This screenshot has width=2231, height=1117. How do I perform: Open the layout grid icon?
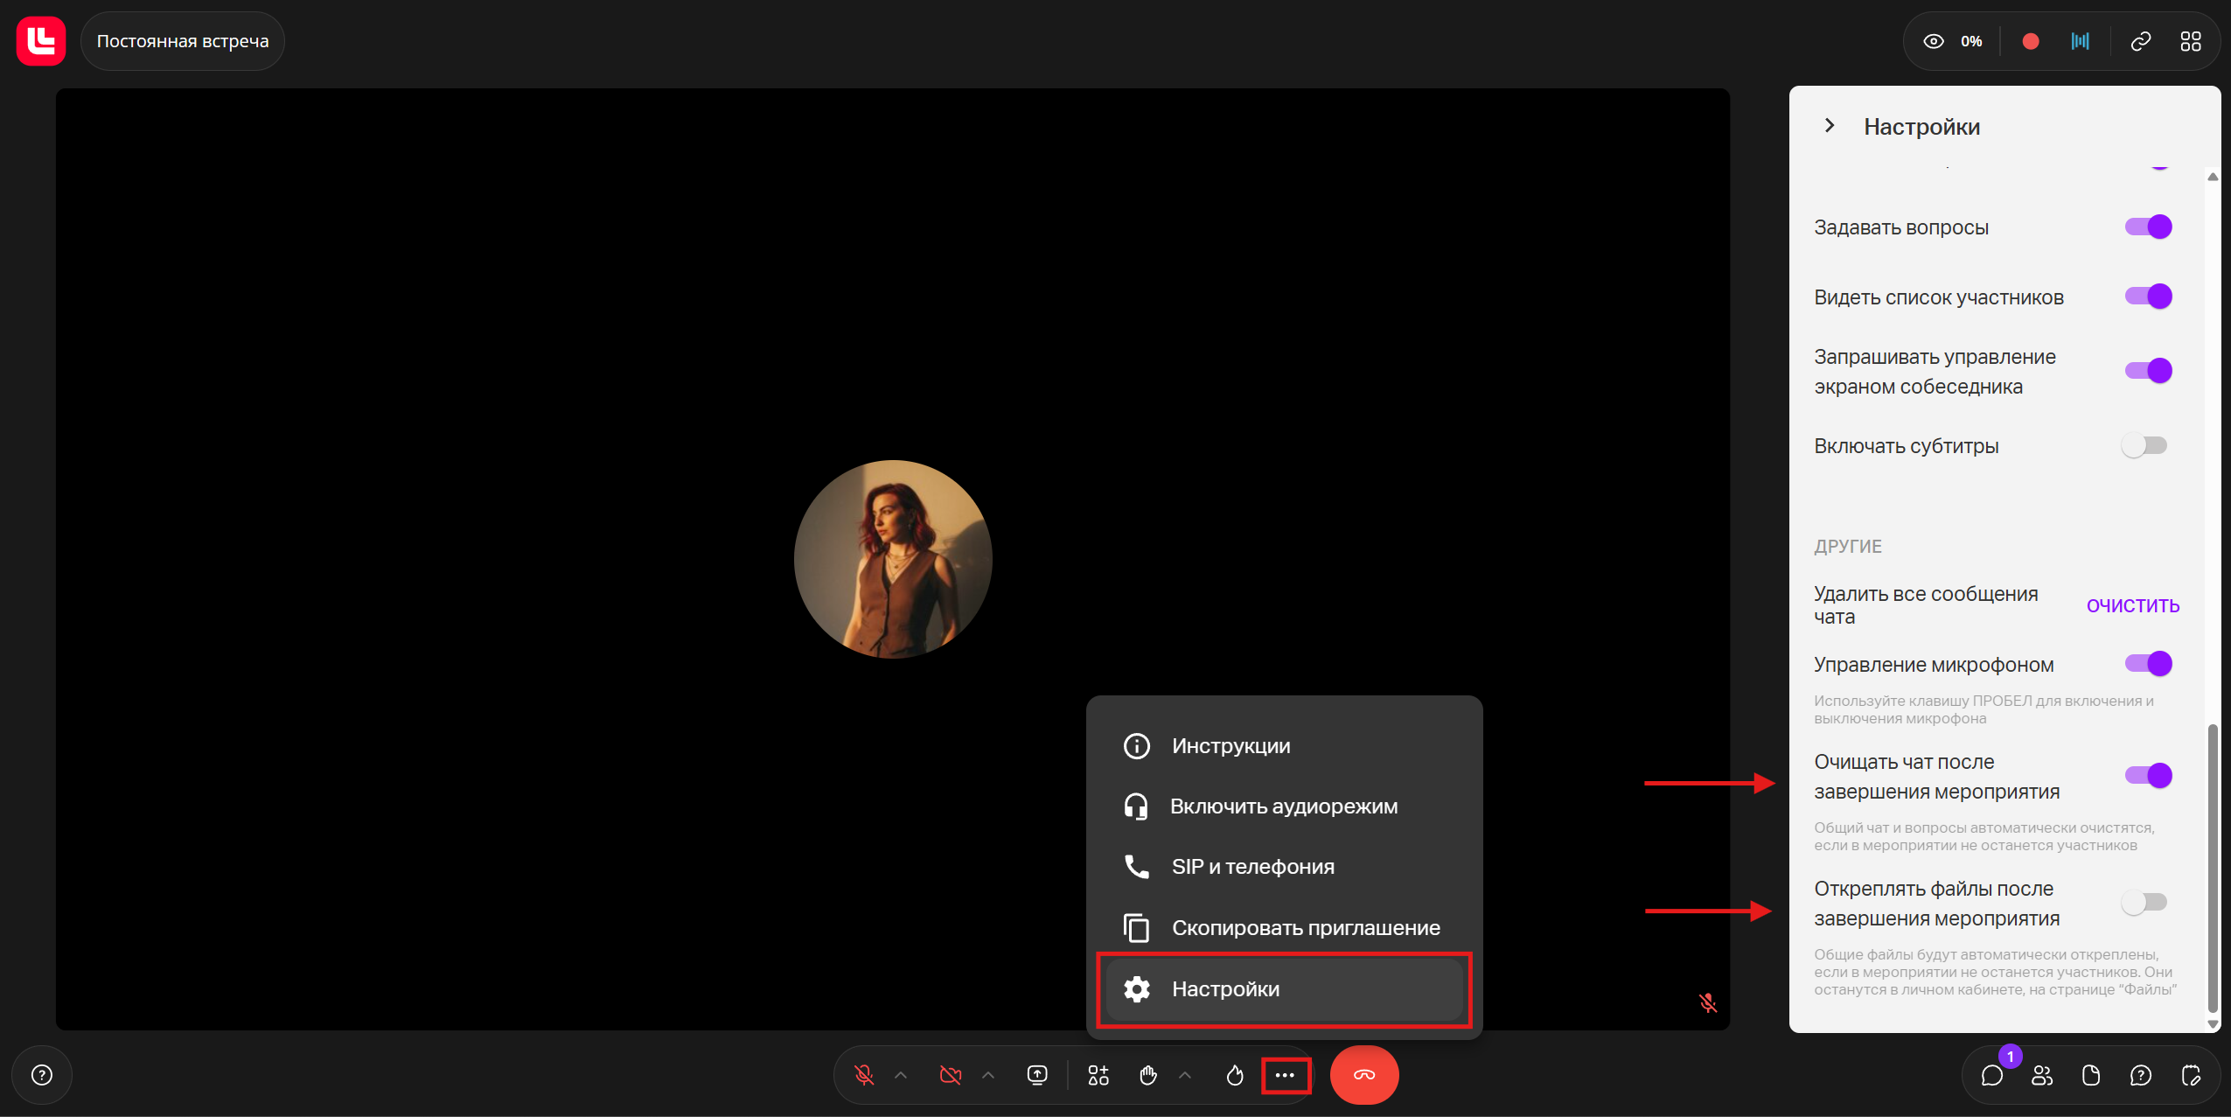[2190, 41]
